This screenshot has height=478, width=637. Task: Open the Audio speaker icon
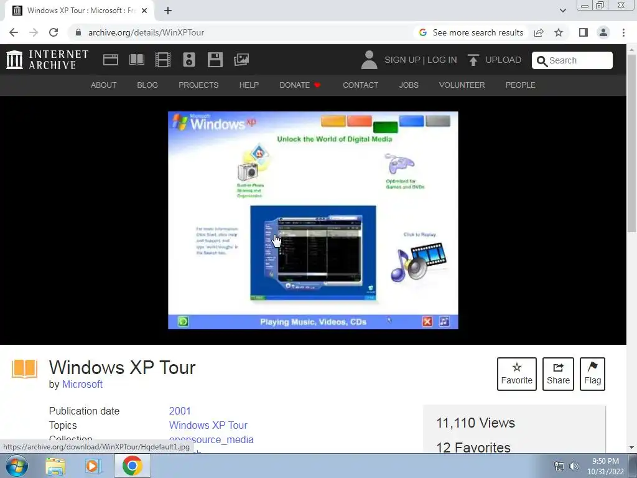coord(189,60)
